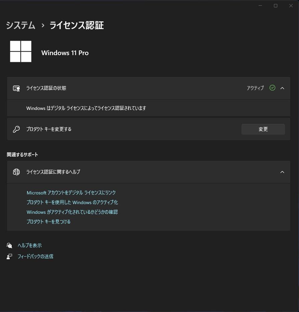Image resolution: width=299 pixels, height=312 pixels.
Task: Click the アクティブ status label
Action: [x=256, y=88]
